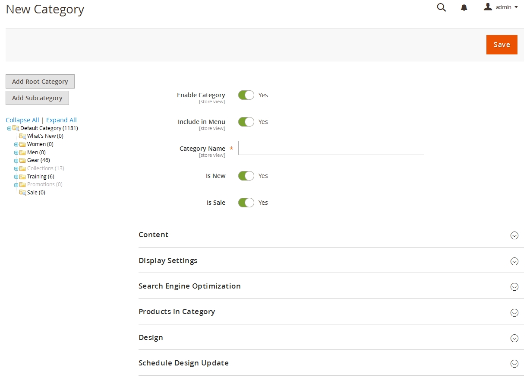Open the search magnifier icon
Image resolution: width=530 pixels, height=381 pixels.
click(x=441, y=7)
